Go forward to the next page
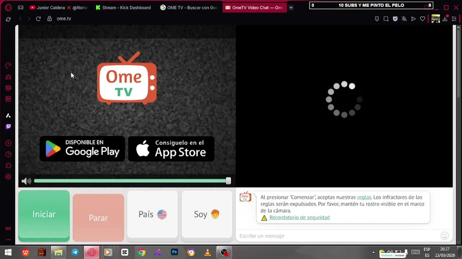 29,19
